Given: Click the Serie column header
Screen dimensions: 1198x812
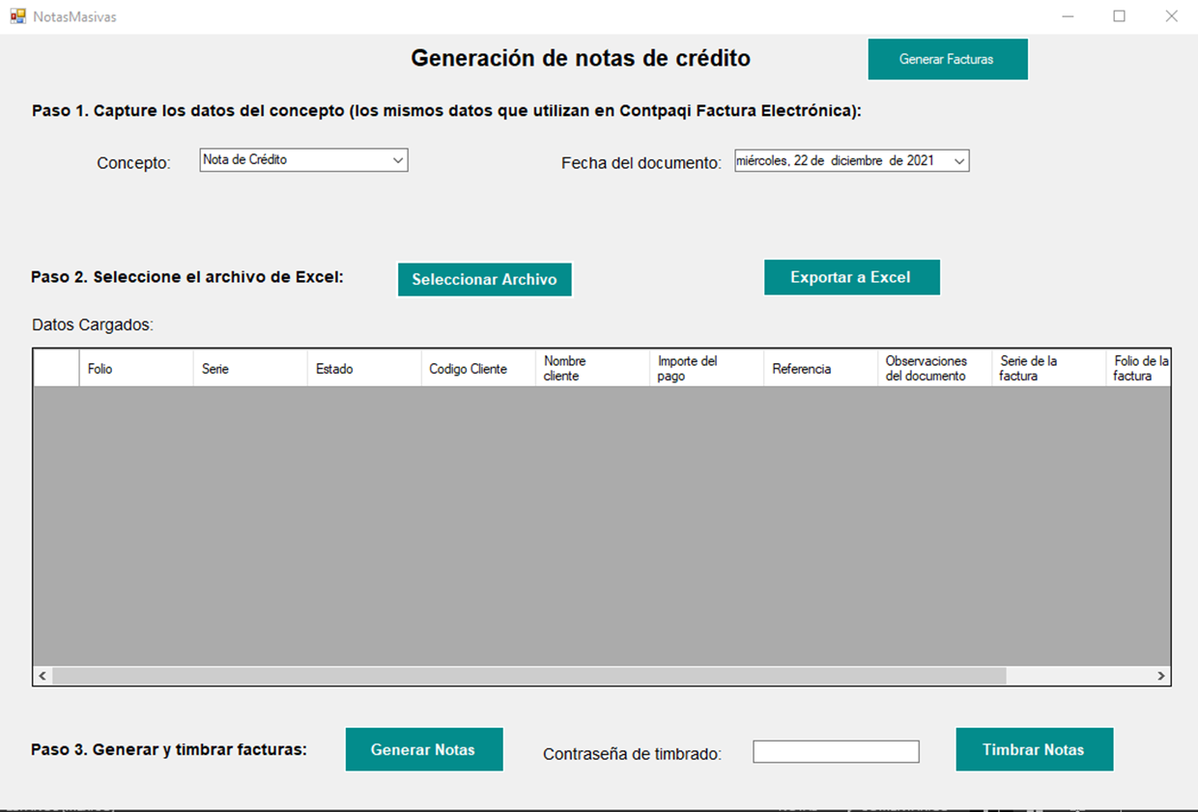Looking at the screenshot, I should (x=249, y=369).
